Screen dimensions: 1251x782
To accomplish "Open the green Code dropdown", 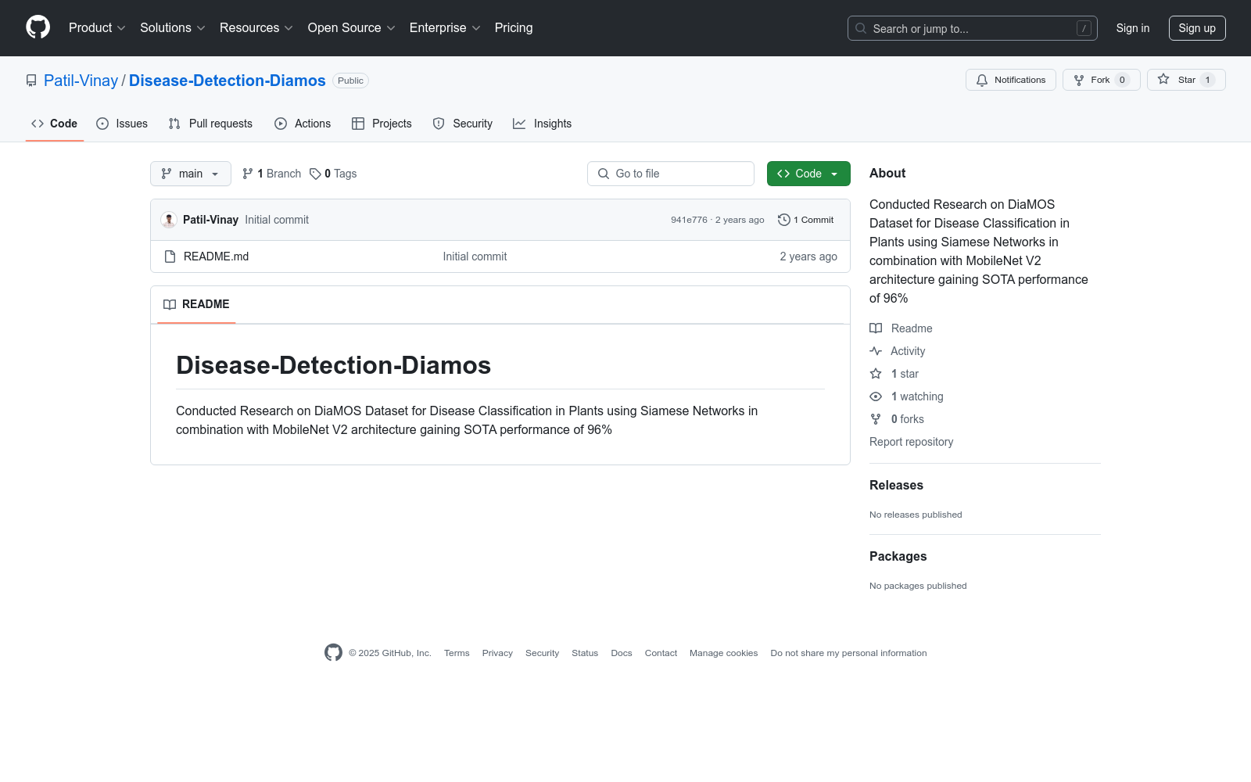I will [808, 174].
